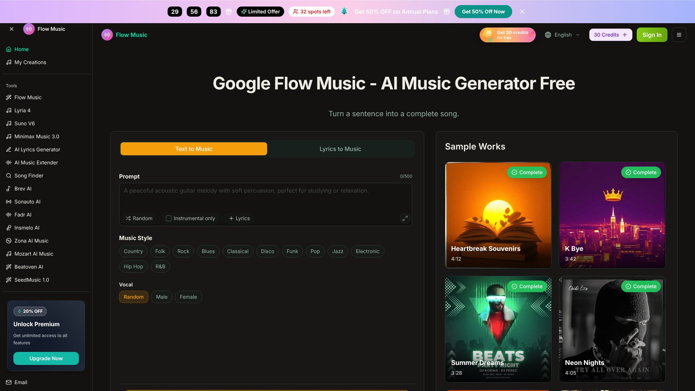
Task: Switch to the Lyrics to Music tab
Action: click(x=340, y=149)
